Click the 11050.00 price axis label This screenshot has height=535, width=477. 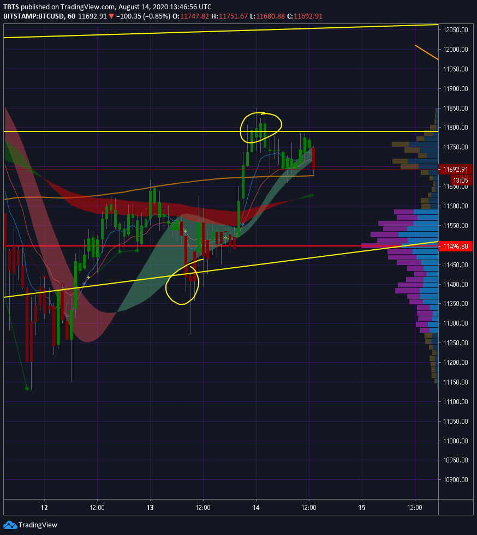pyautogui.click(x=456, y=422)
